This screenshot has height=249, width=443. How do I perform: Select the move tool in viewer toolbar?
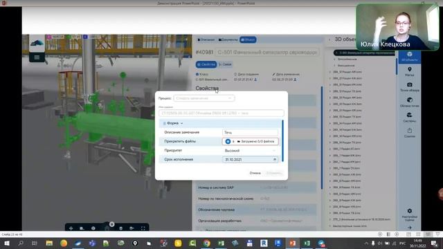(71, 228)
